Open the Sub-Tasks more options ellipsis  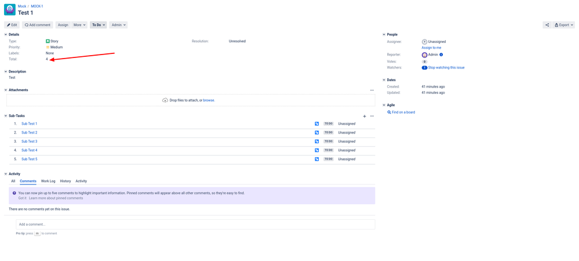tap(372, 116)
